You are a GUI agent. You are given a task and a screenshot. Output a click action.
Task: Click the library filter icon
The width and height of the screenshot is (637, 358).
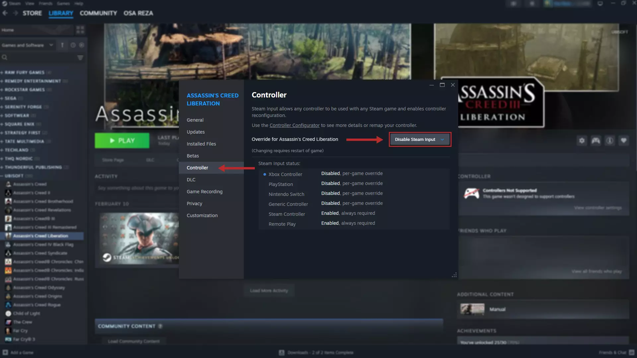80,58
